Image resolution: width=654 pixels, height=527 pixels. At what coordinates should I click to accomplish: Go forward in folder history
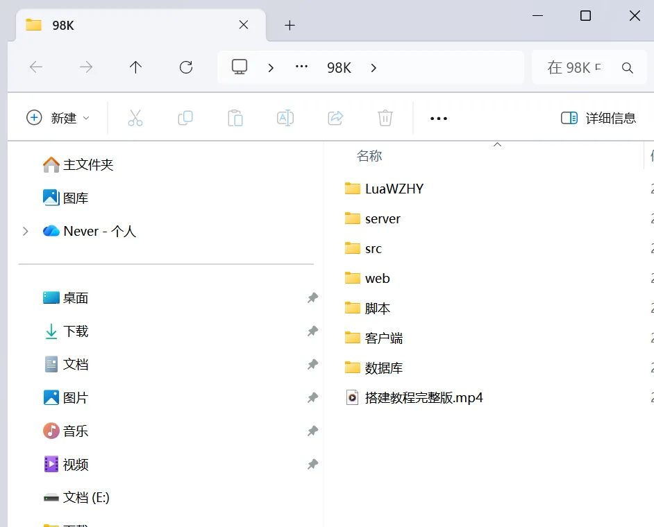pos(86,67)
